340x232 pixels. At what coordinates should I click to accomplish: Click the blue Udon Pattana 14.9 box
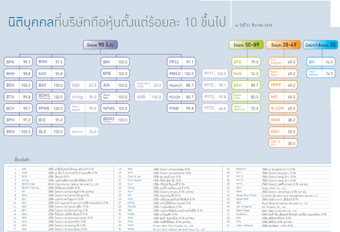(321, 73)
